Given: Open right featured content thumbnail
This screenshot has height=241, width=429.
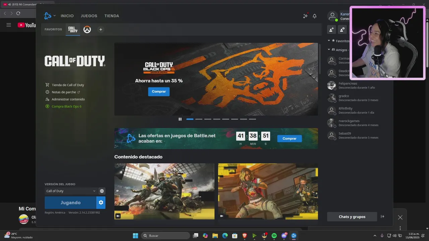Looking at the screenshot, I should pos(268,191).
